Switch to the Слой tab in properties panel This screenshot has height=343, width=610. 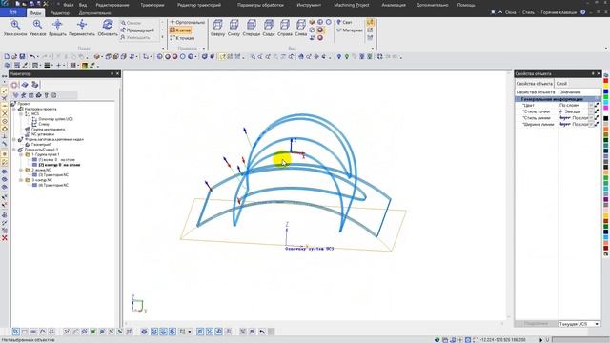click(561, 84)
